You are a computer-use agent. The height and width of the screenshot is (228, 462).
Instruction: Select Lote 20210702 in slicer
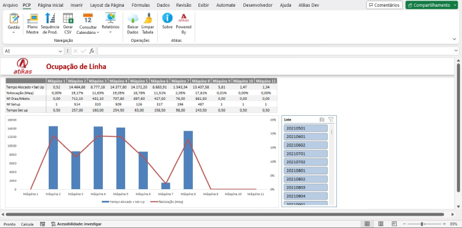[306, 162]
